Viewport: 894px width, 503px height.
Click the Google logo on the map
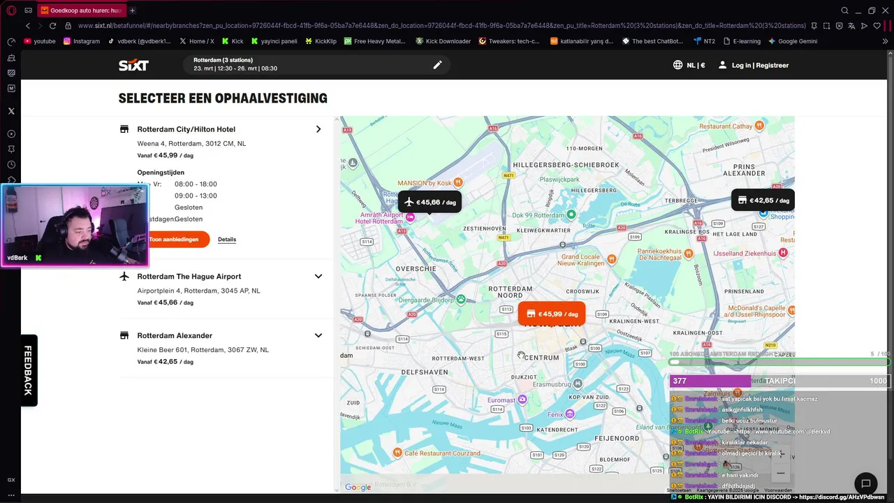(x=358, y=487)
